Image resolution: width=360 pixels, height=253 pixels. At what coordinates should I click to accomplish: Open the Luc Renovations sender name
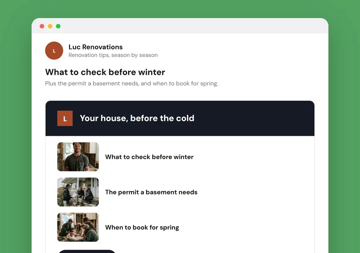pyautogui.click(x=95, y=47)
